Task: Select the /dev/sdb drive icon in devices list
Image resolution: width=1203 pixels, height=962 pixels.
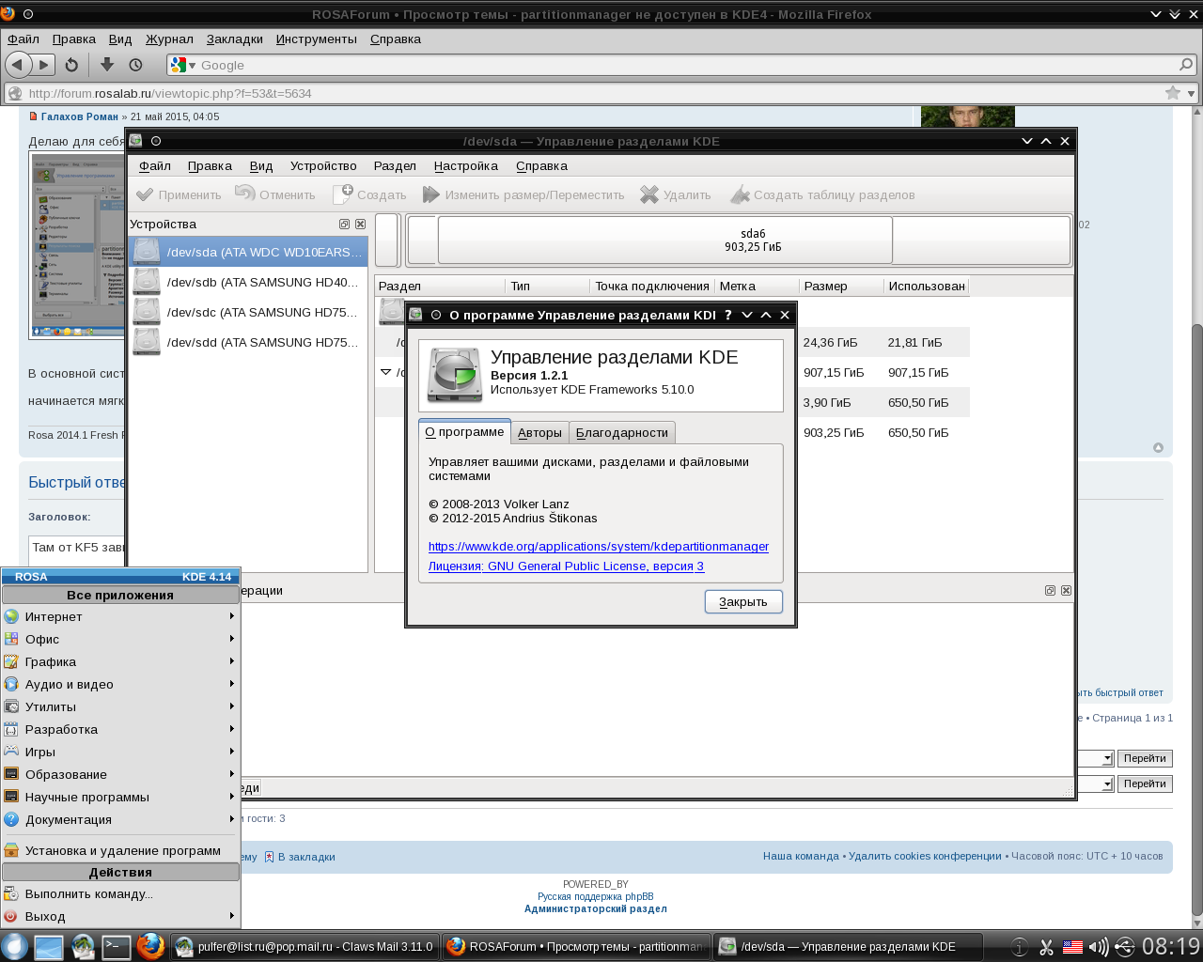Action: 147,282
